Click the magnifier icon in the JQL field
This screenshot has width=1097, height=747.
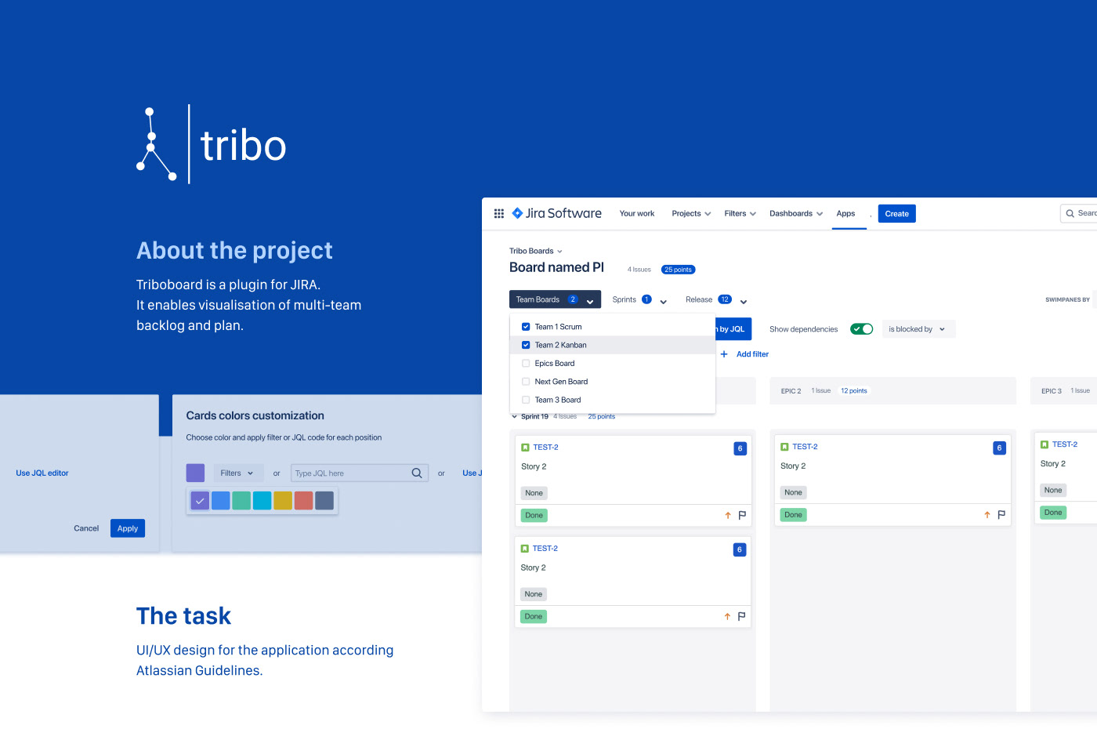[x=417, y=473]
